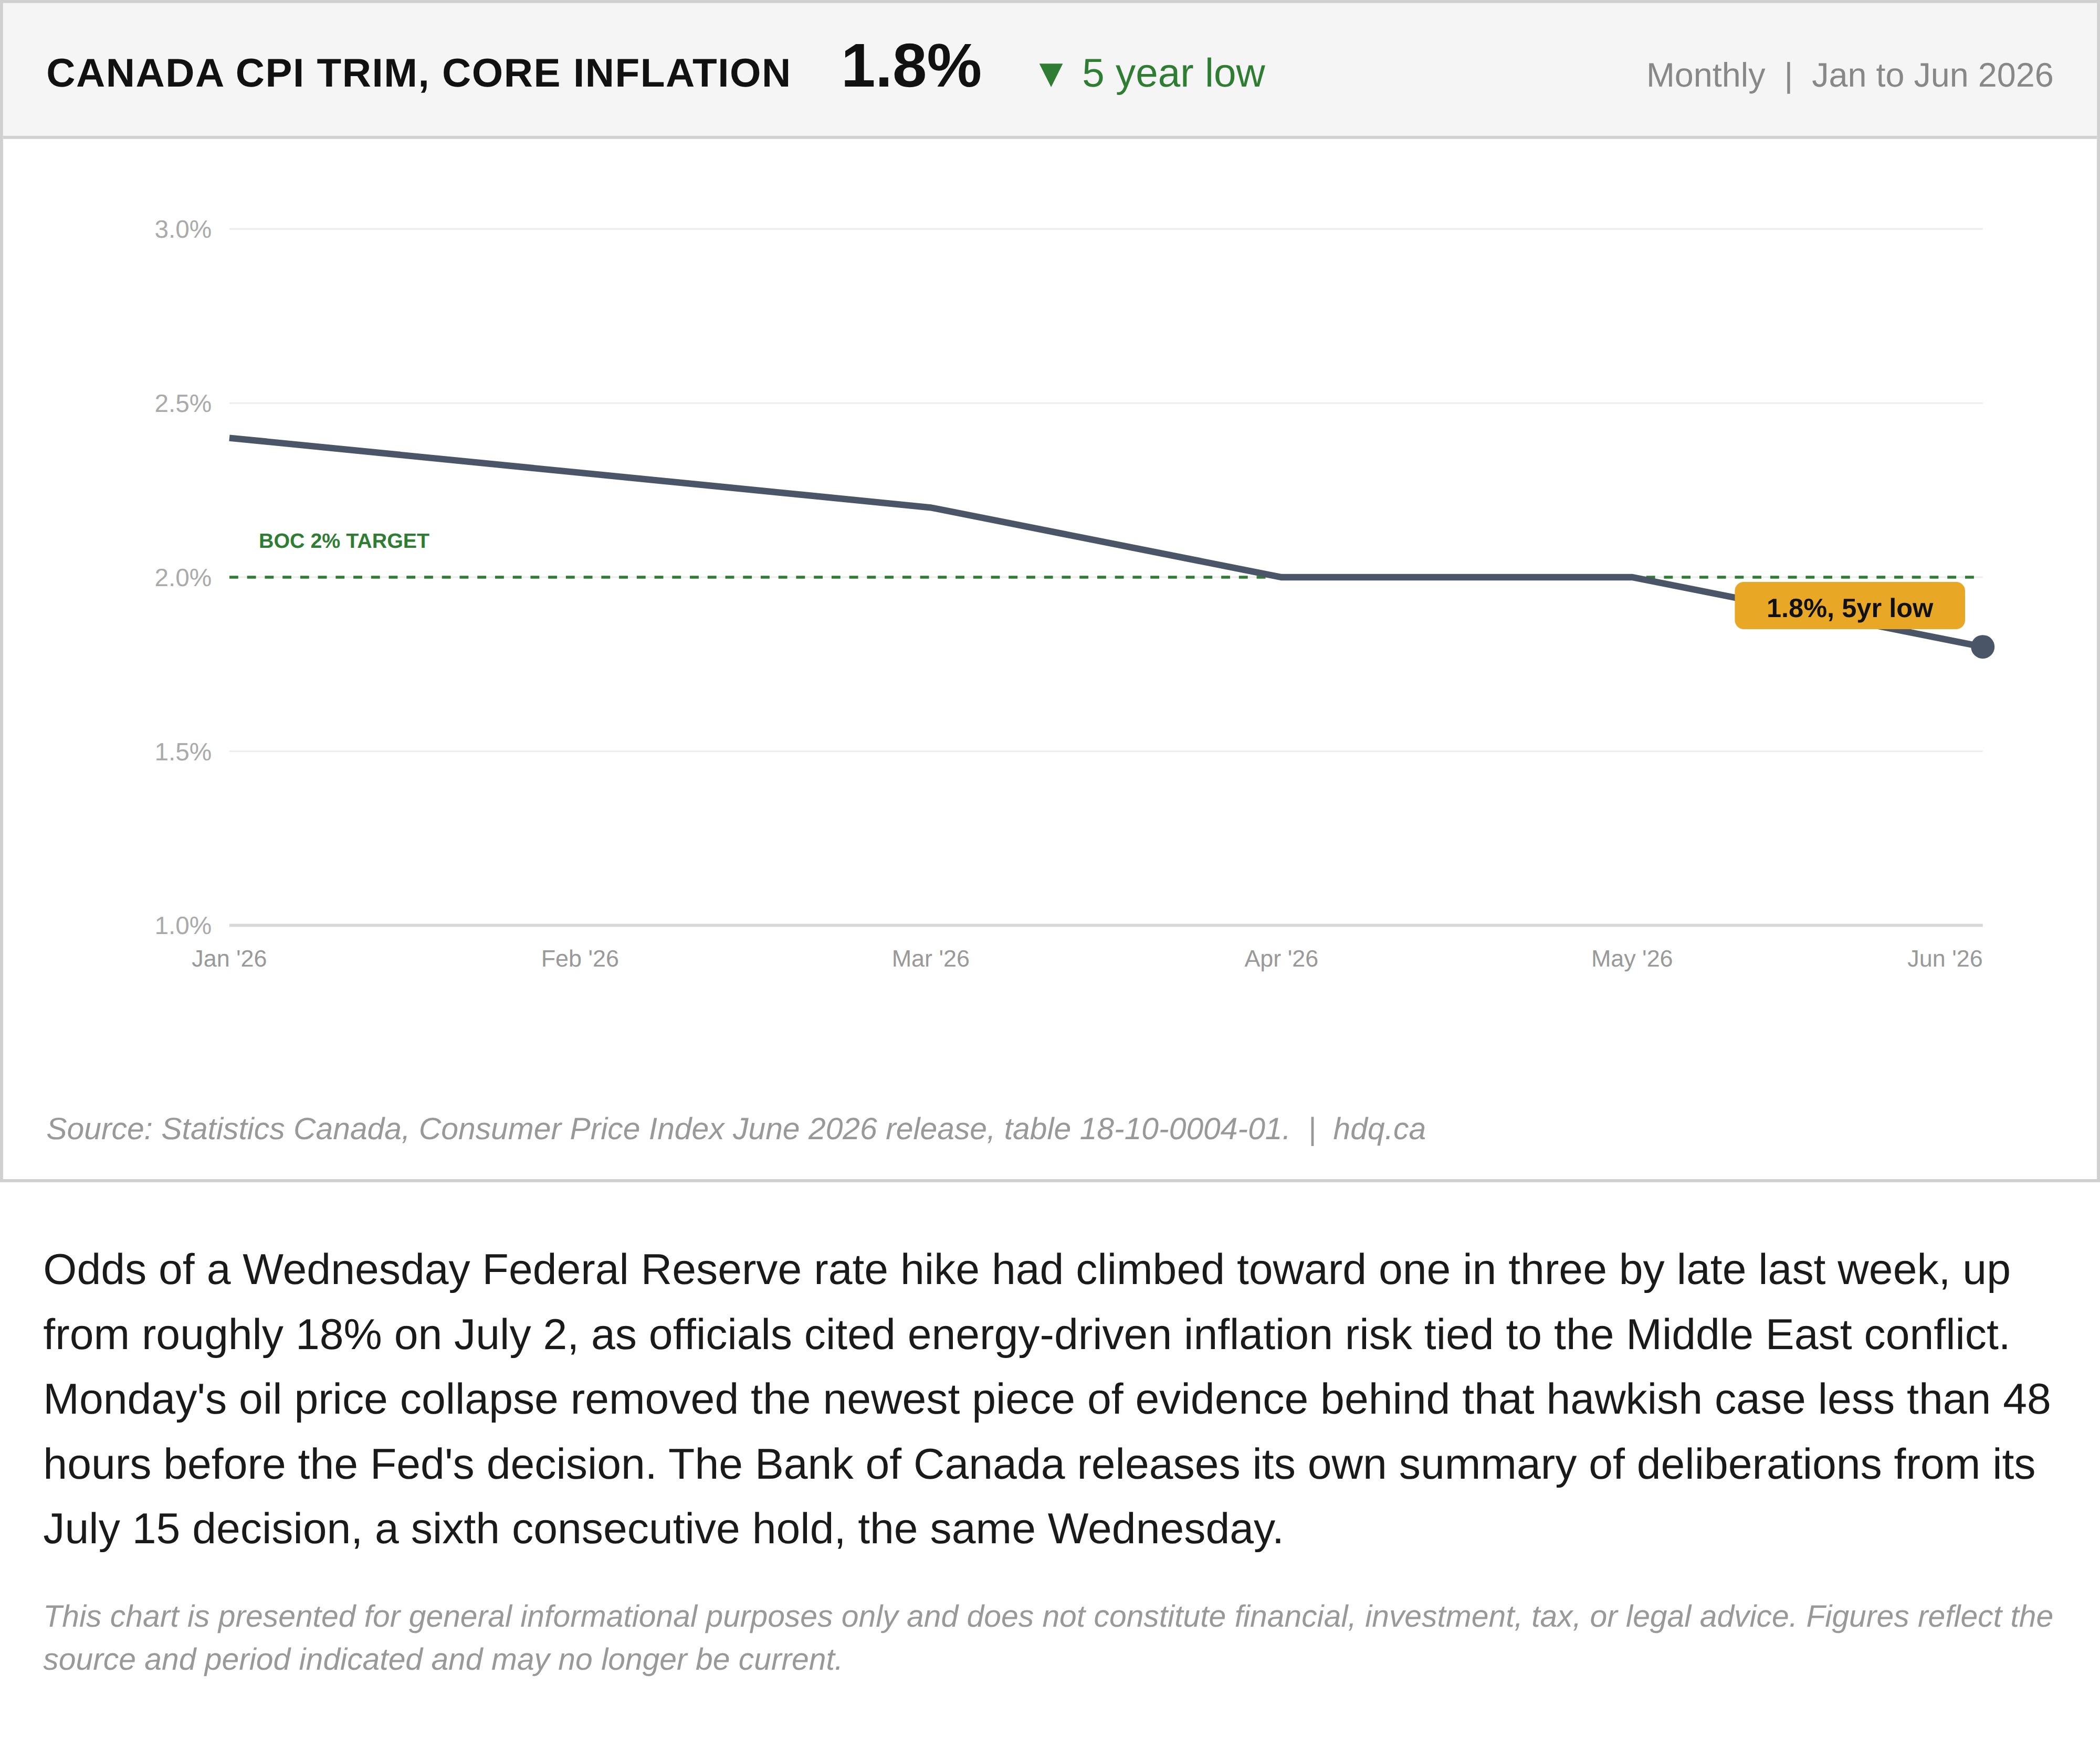This screenshot has width=2100, height=1750.
Task: Click the 2.5% y-axis label
Action: tap(182, 403)
